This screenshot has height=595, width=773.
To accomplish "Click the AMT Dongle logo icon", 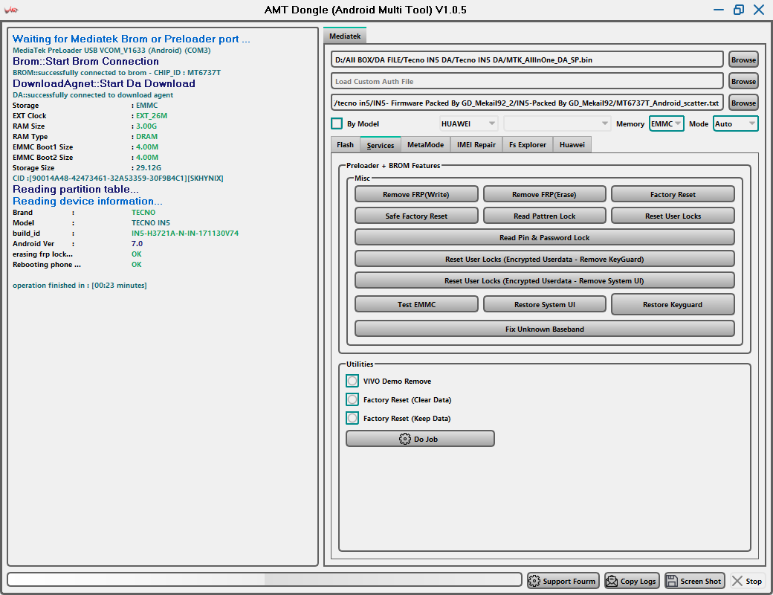I will point(12,10).
